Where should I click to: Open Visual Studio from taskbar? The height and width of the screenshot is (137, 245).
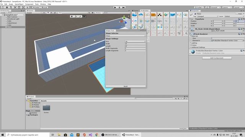click(x=90, y=135)
